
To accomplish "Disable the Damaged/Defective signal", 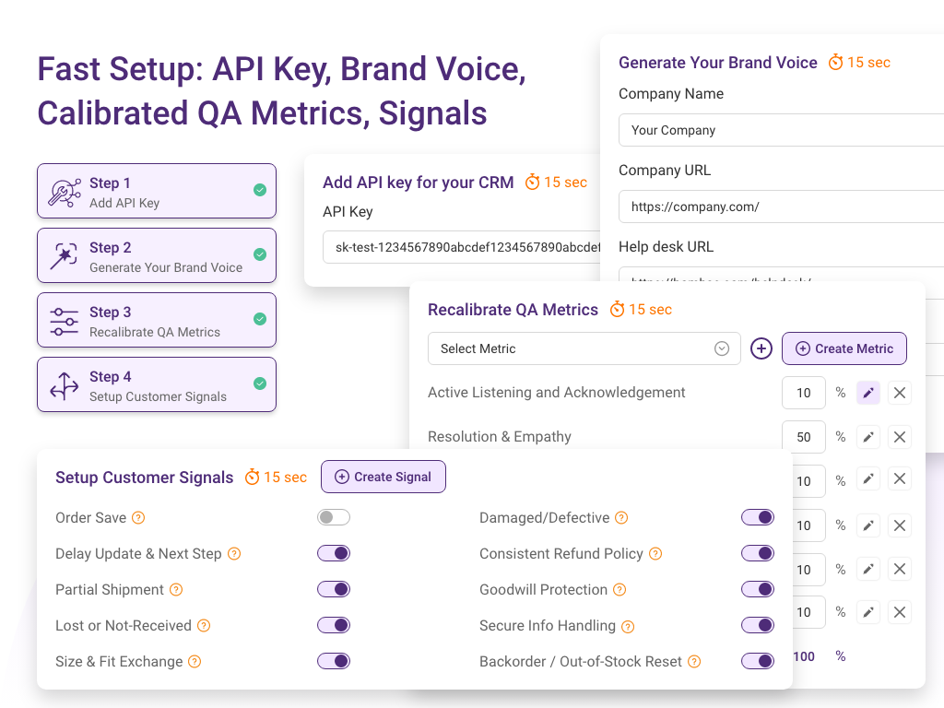I will pyautogui.click(x=757, y=517).
